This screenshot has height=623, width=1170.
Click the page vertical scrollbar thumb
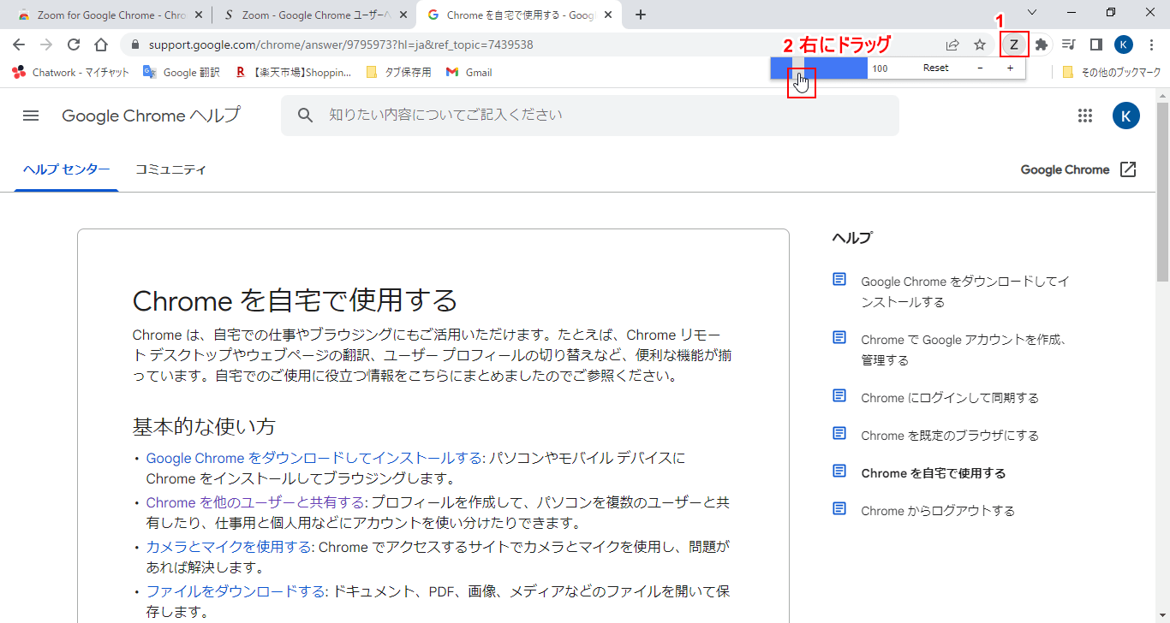coord(1162,192)
